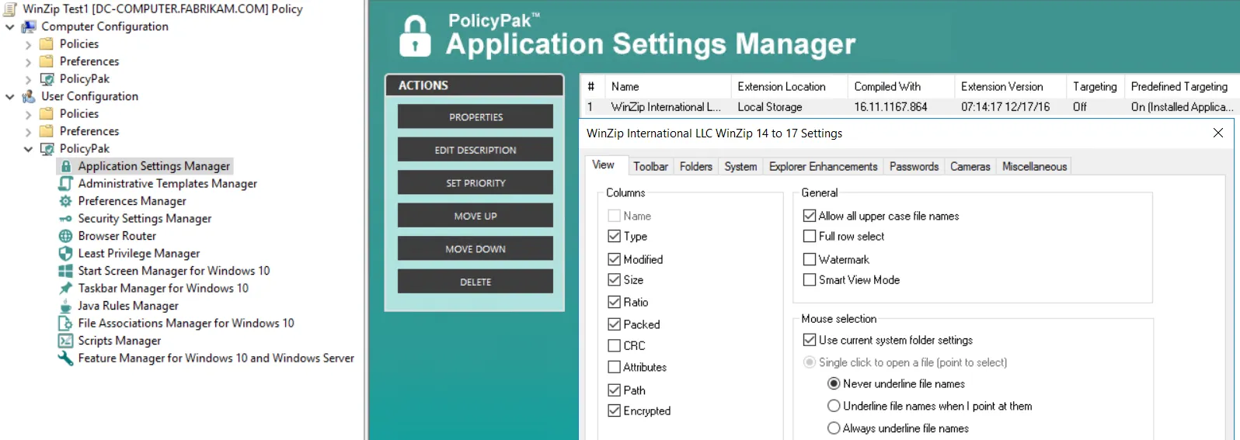
Task: Enable the Watermark checkbox
Action: coord(810,259)
